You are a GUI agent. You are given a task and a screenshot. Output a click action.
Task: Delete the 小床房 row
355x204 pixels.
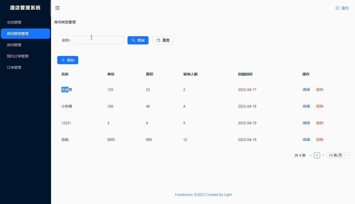coord(320,106)
